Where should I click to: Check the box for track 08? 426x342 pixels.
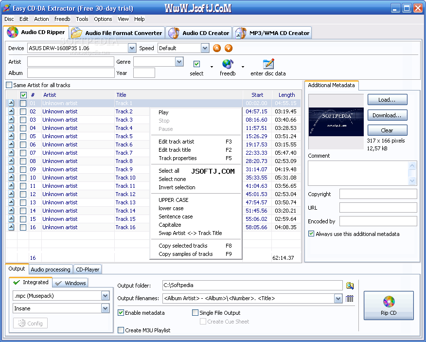pyautogui.click(x=23, y=161)
